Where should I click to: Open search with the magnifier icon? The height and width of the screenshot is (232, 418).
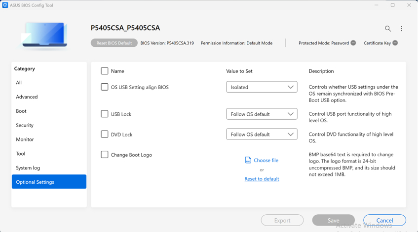[x=387, y=29]
